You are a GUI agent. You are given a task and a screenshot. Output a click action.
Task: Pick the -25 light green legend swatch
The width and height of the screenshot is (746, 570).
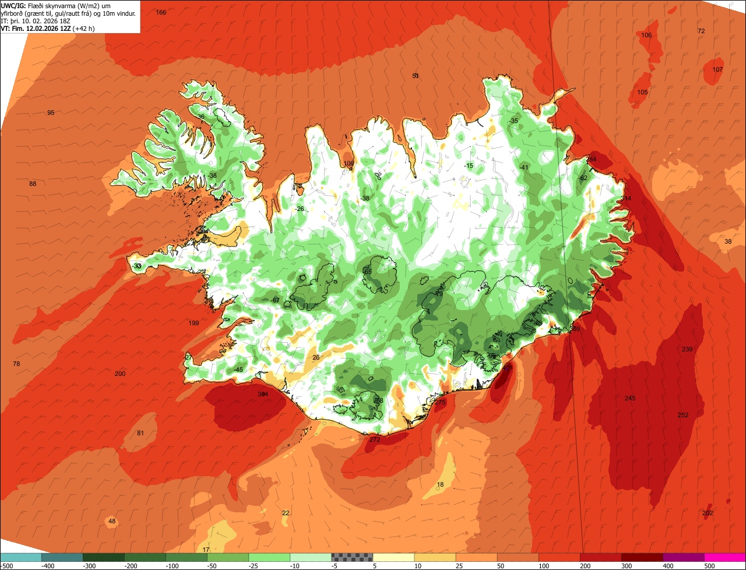(269, 557)
